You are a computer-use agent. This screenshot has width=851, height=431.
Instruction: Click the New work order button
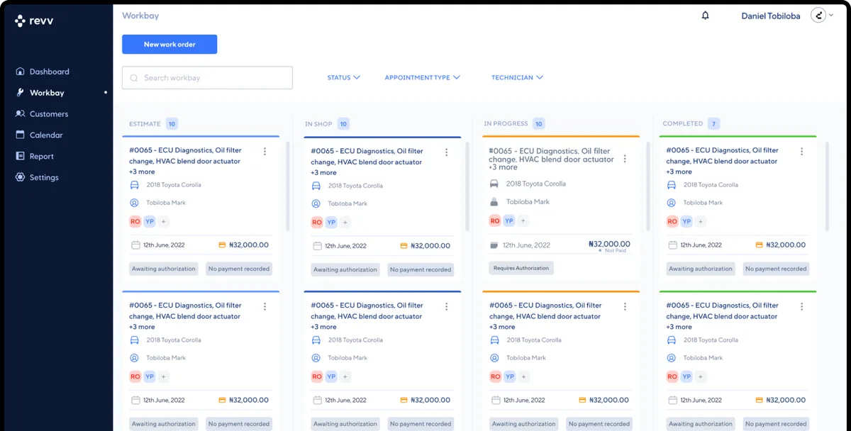169,45
